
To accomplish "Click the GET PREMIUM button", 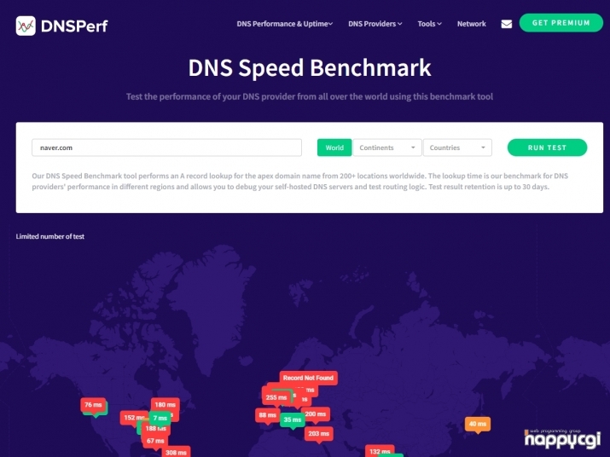I will 561,23.
